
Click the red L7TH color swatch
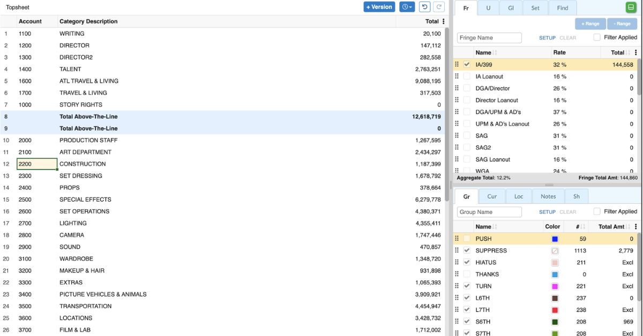click(555, 310)
